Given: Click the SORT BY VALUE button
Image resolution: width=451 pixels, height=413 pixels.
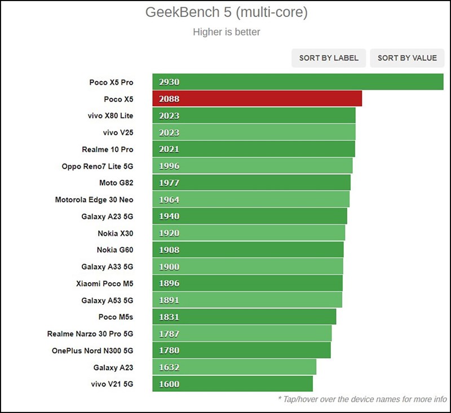Looking at the screenshot, I should 407,58.
